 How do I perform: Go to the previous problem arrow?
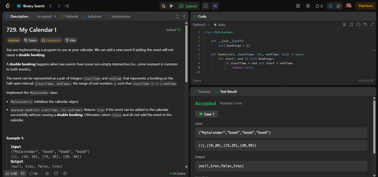[51, 6]
